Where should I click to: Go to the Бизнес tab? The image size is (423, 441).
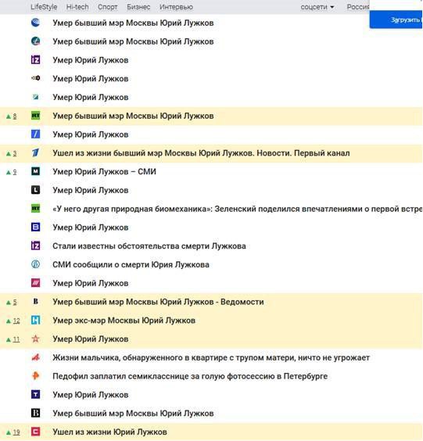pyautogui.click(x=138, y=7)
